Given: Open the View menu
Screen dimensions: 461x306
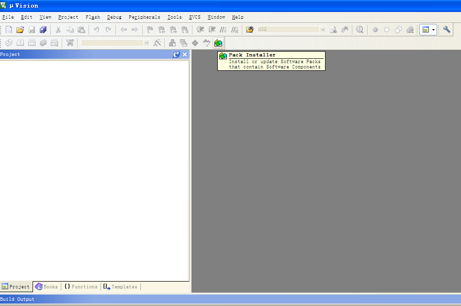Looking at the screenshot, I should (45, 17).
